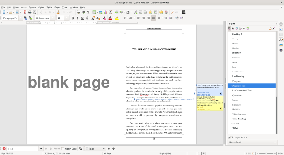
Task: Set Justified alignment
Action: pyautogui.click(x=154, y=18)
